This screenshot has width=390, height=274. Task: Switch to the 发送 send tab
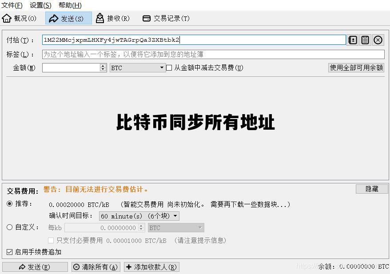click(x=69, y=18)
